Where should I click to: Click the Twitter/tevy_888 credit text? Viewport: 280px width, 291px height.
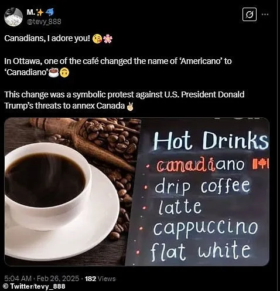click(x=35, y=286)
